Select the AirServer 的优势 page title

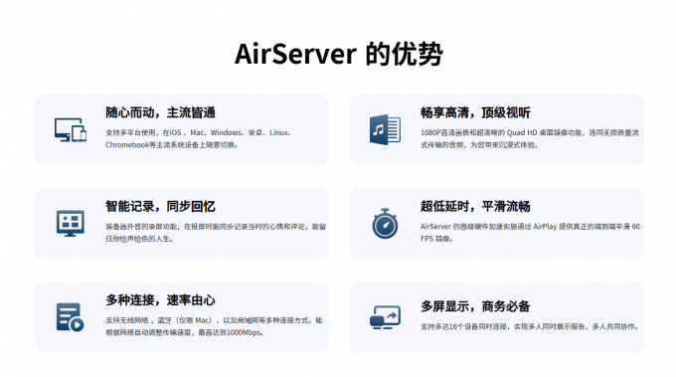pyautogui.click(x=338, y=54)
